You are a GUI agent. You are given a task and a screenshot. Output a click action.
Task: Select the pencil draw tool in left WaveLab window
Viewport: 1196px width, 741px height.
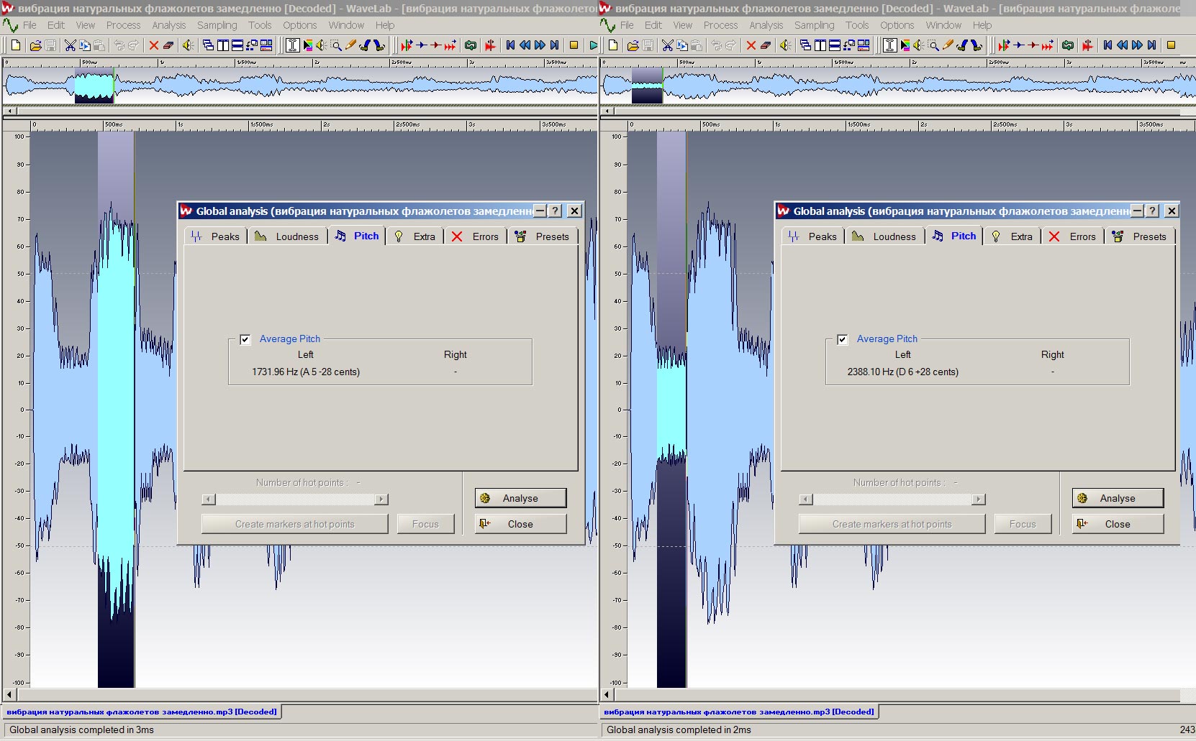coord(350,45)
